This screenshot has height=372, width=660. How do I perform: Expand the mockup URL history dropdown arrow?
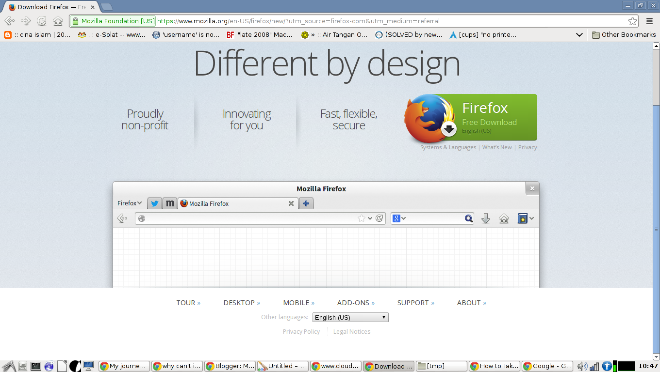[370, 218]
